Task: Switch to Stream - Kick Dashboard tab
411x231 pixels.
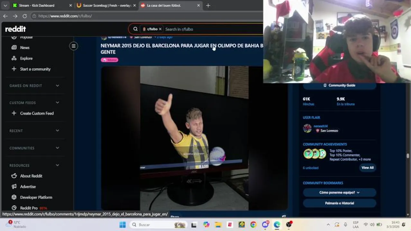Action: [42, 5]
